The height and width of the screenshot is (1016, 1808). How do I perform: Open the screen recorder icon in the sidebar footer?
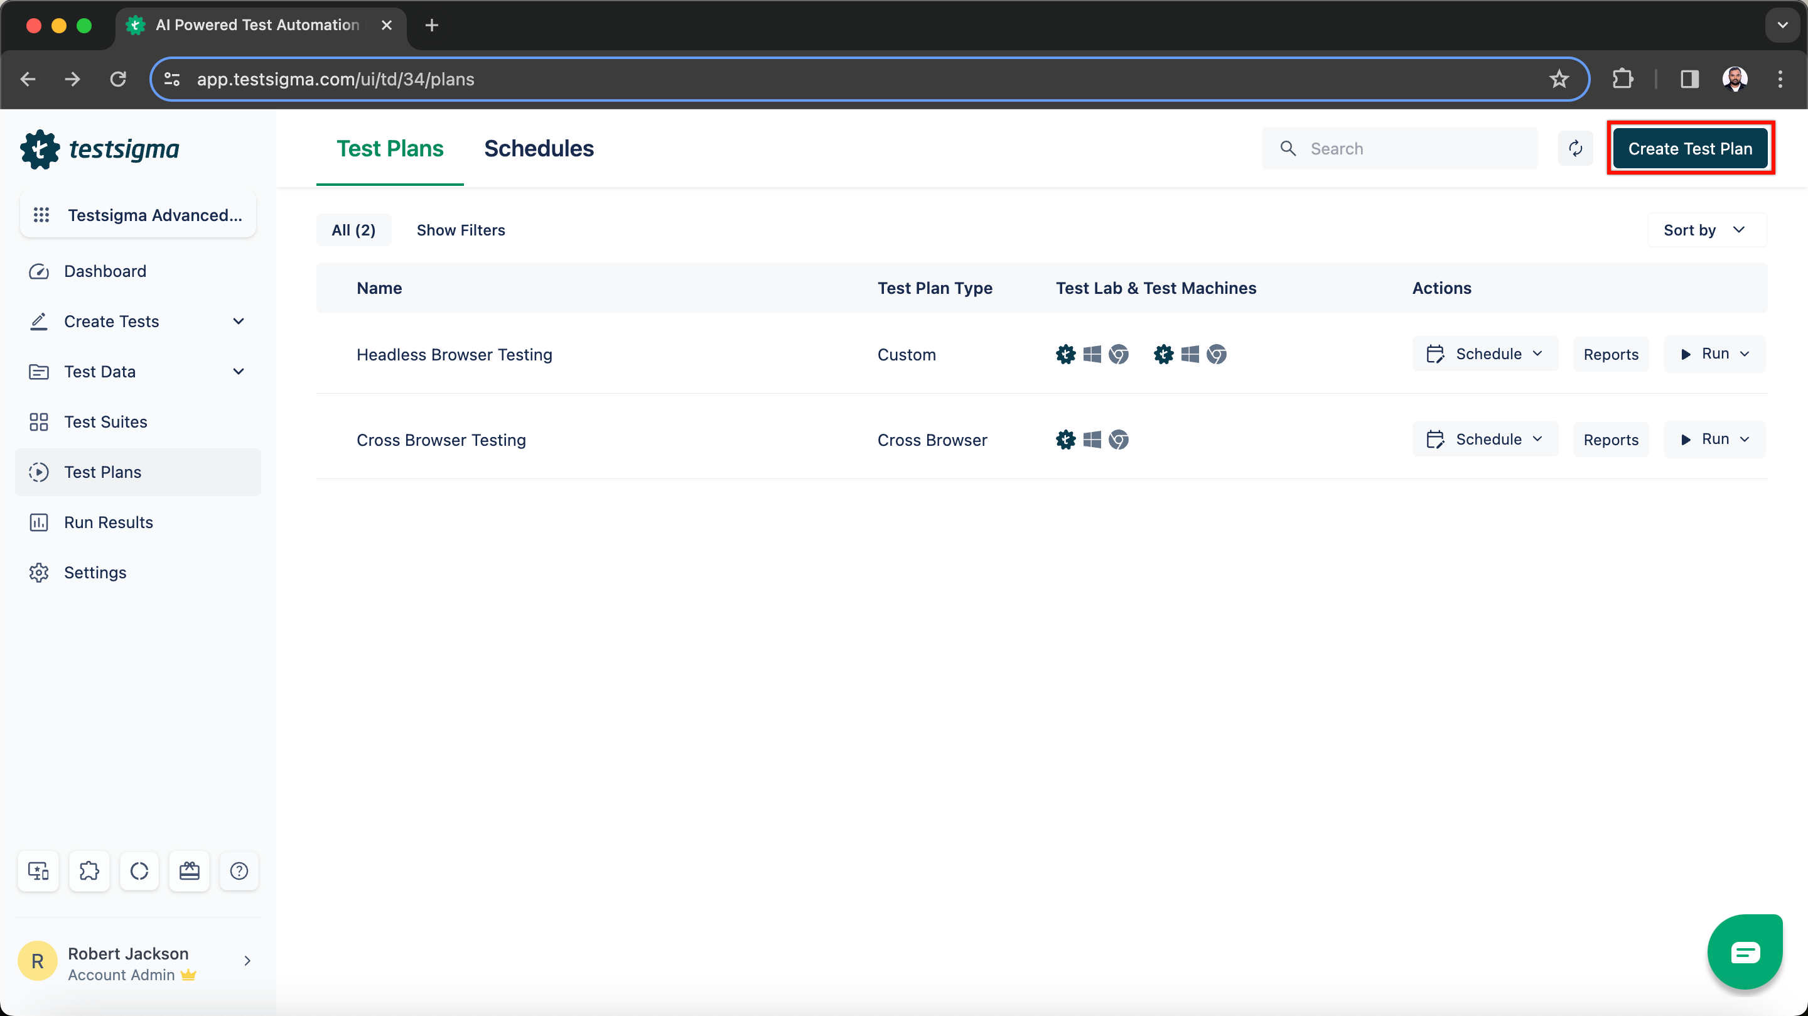point(38,871)
